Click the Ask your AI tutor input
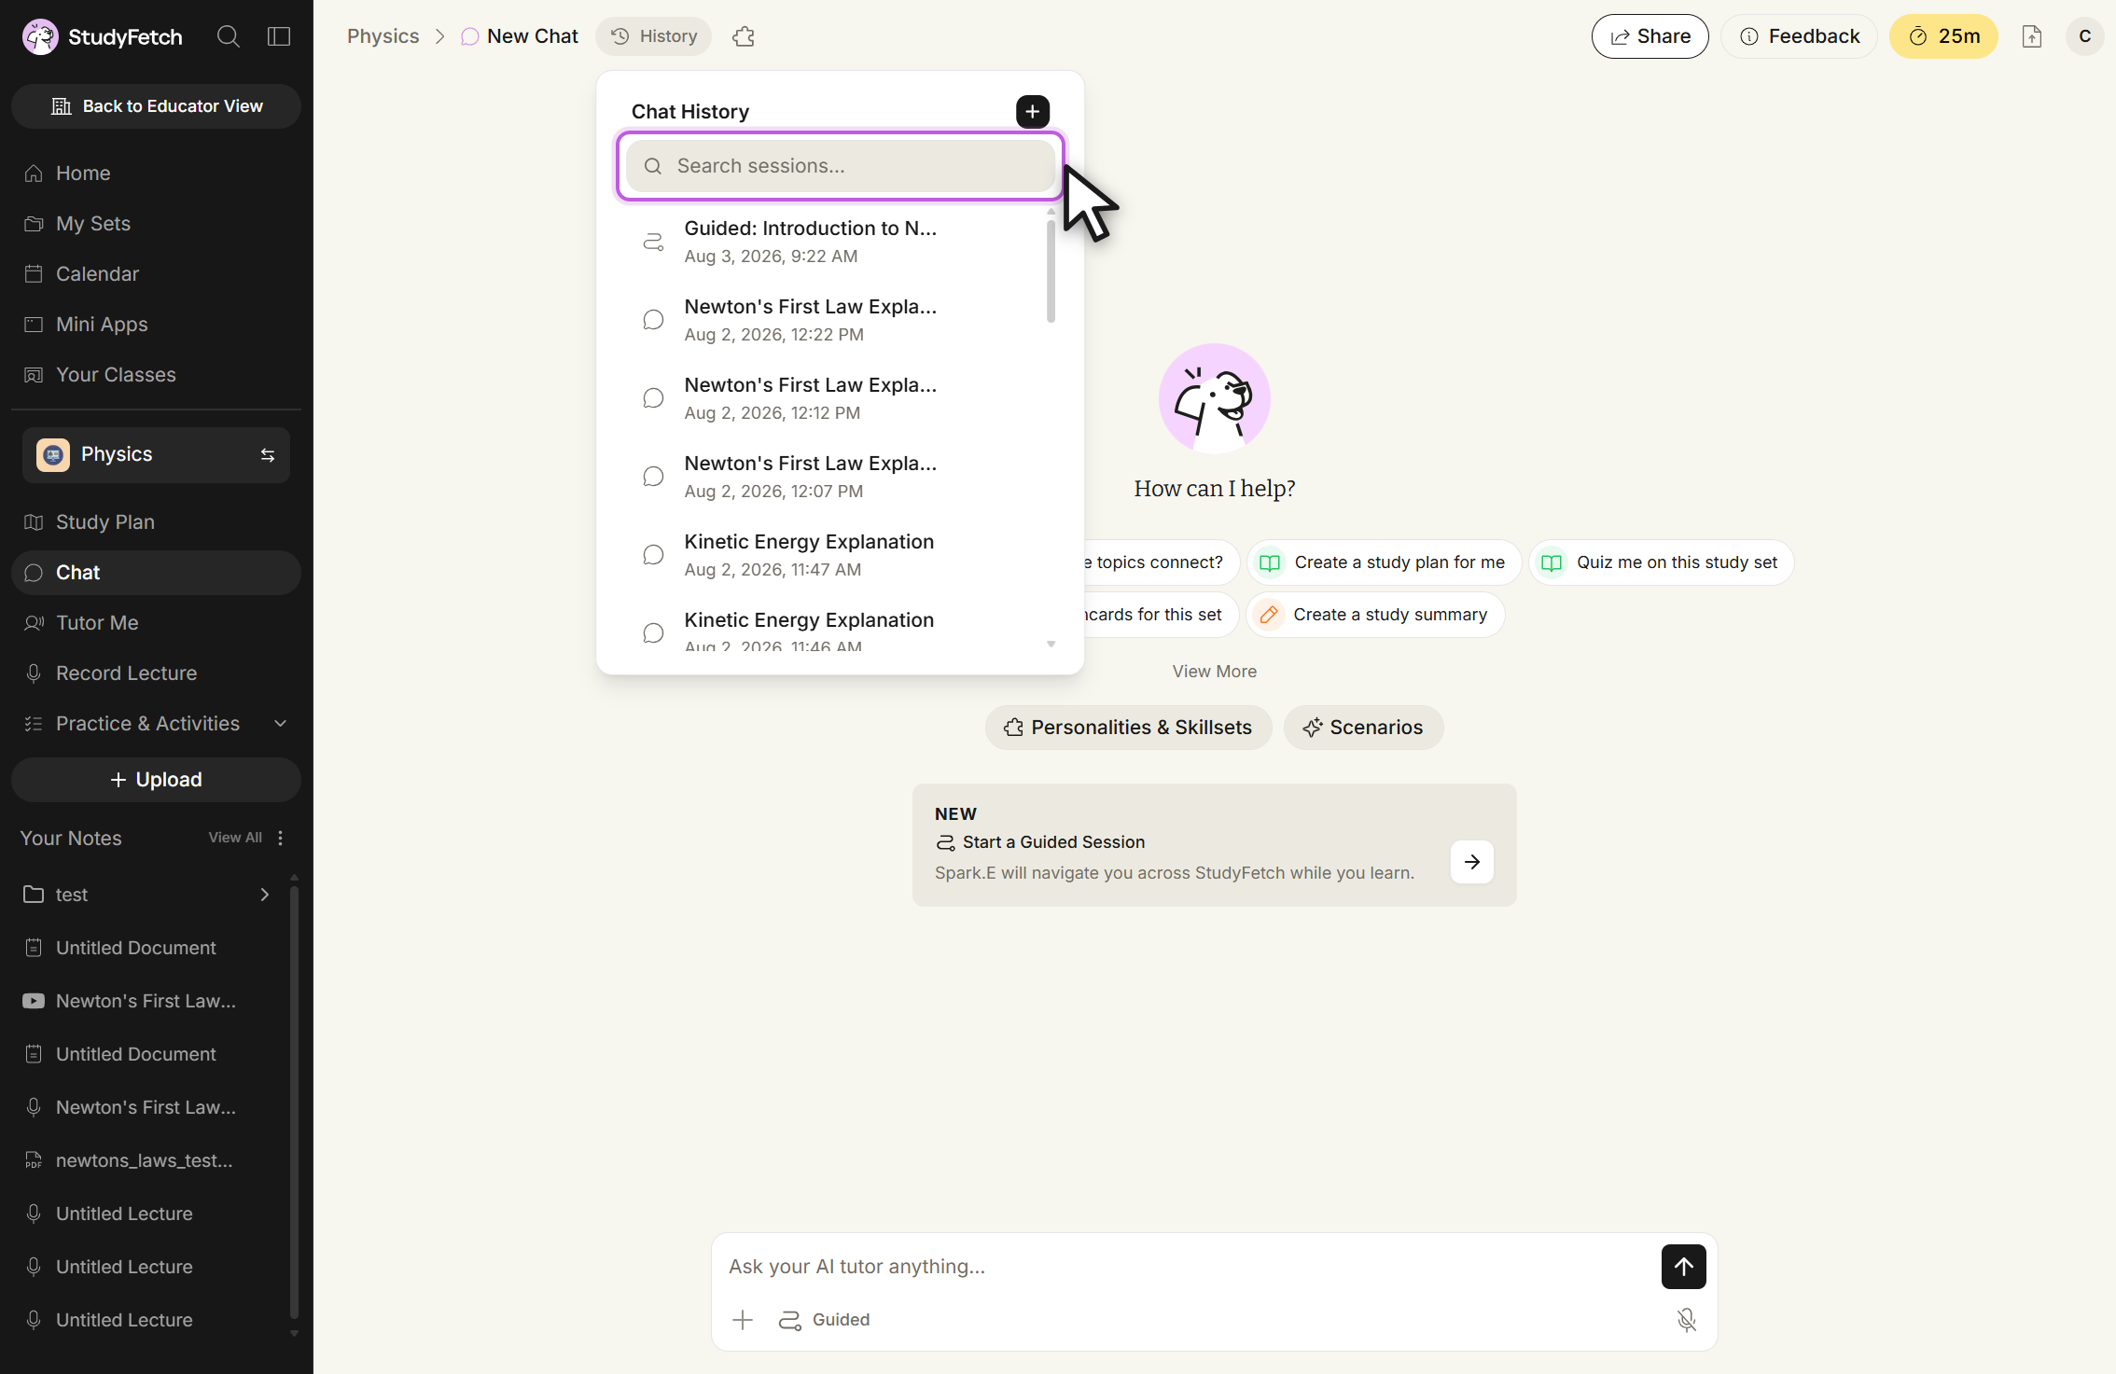Screen dimensions: 2116x1374 1185,1267
